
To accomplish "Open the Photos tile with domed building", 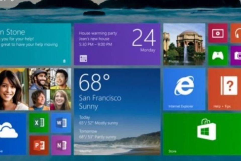I will (x=184, y=44).
